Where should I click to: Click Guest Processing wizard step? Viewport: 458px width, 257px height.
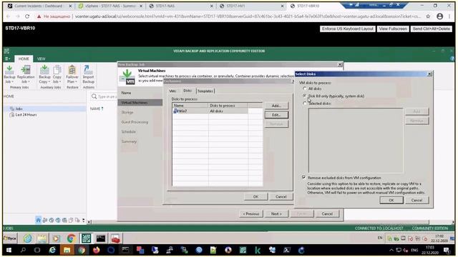[x=135, y=122]
